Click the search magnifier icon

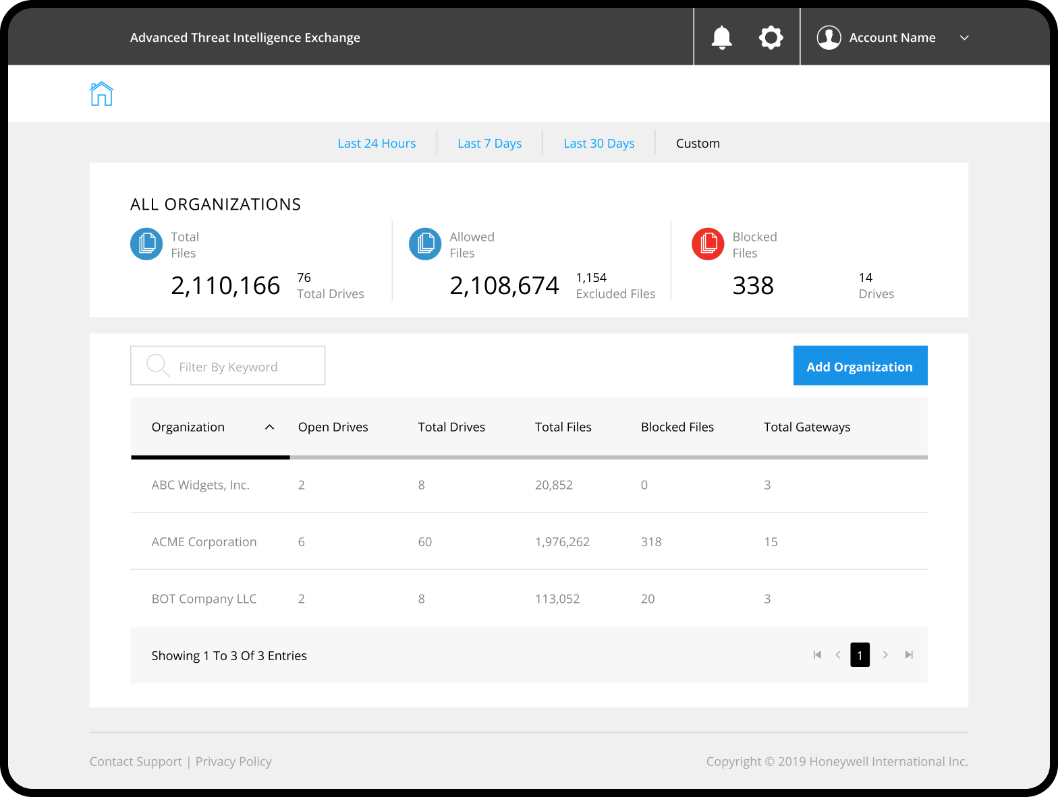point(158,365)
